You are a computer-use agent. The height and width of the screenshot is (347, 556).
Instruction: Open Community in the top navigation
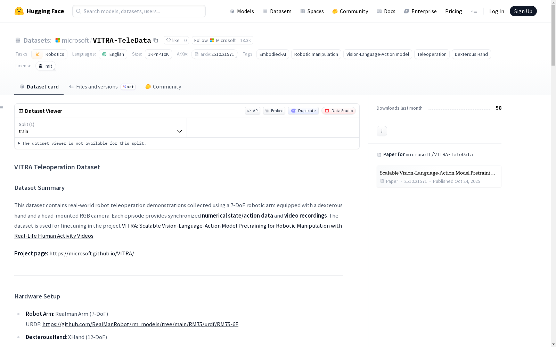click(350, 11)
